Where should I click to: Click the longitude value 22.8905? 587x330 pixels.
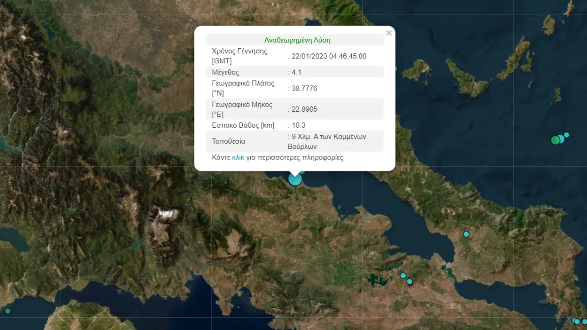coord(305,109)
